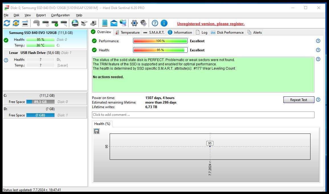Click the disk with magnifying glass icon
329x194 pixels.
[x=64, y=23]
